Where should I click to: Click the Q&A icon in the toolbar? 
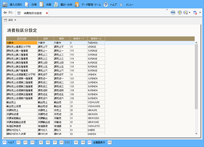coord(173,13)
